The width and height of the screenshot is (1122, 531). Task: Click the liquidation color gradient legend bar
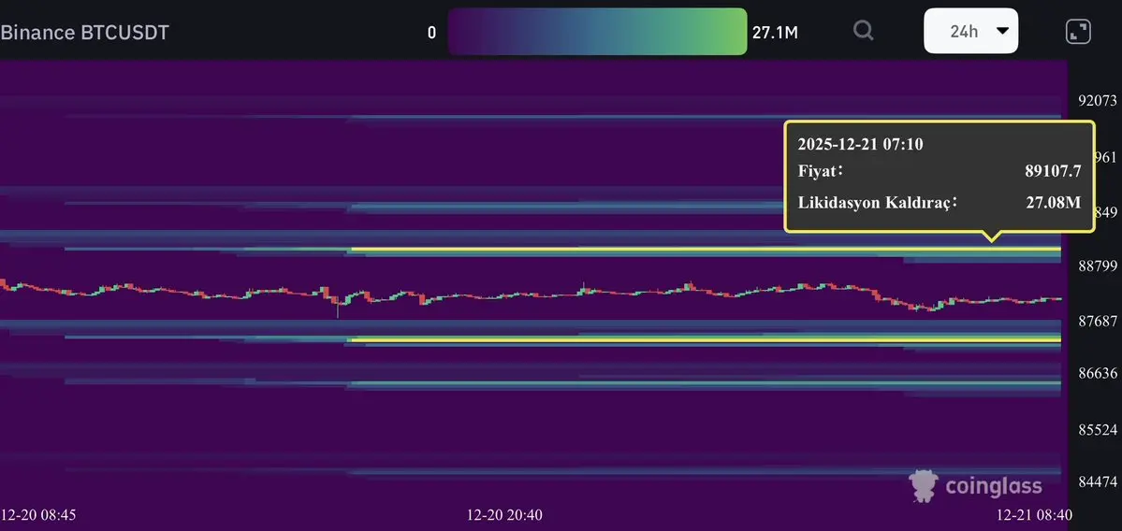pos(597,32)
